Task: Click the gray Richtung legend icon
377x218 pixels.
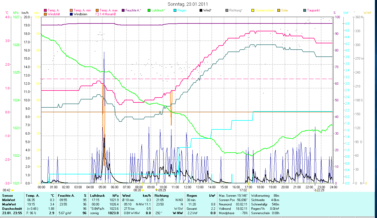Action: point(227,11)
